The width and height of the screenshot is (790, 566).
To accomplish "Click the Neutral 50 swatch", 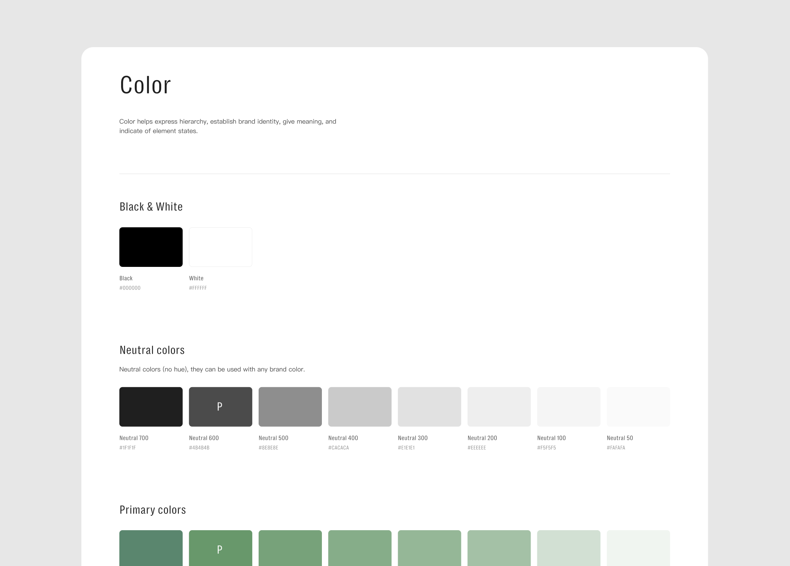I will click(x=638, y=406).
